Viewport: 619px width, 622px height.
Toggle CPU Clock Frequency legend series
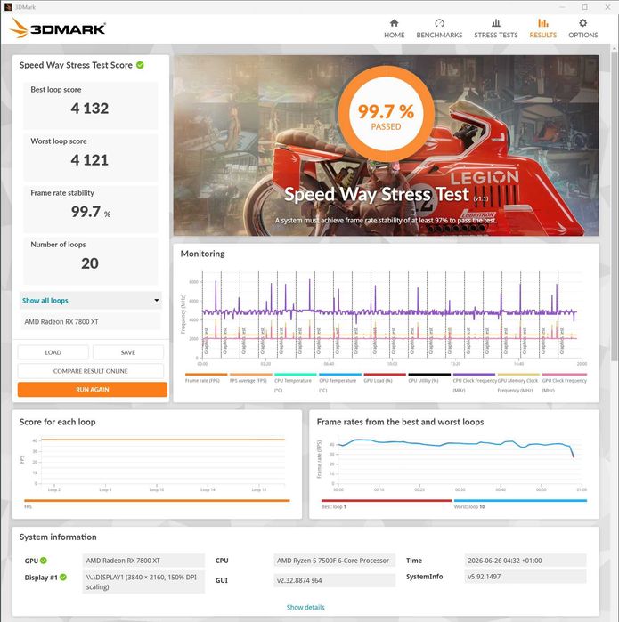coord(474,382)
